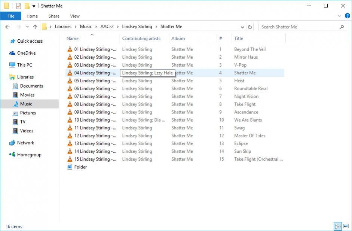Switch to Large icons view toggle
Screen dimensions: 352x231
346,226
